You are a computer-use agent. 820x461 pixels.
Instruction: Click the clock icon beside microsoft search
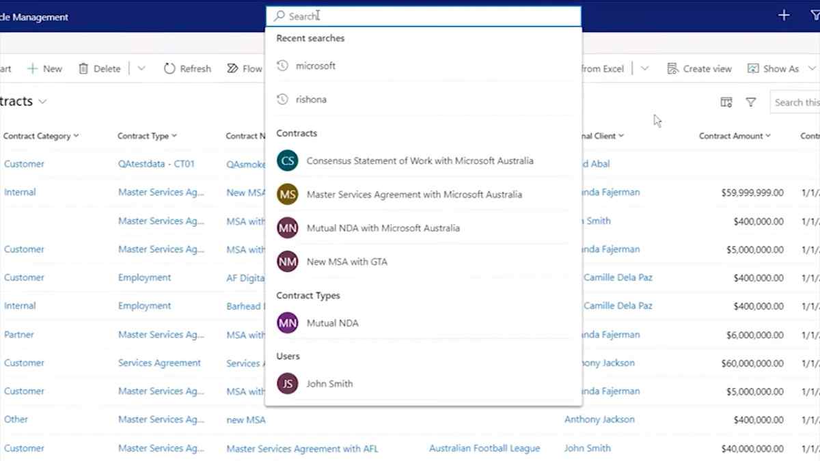coord(282,66)
